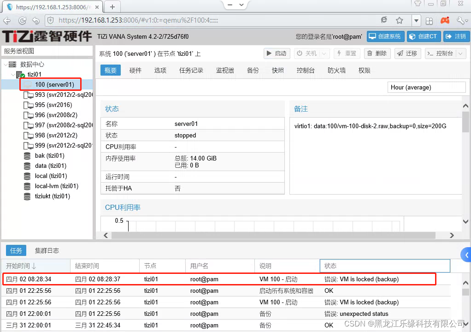Click the compatibility mode 'e' icon
Image resolution: width=471 pixels, height=332 pixels.
[384, 20]
